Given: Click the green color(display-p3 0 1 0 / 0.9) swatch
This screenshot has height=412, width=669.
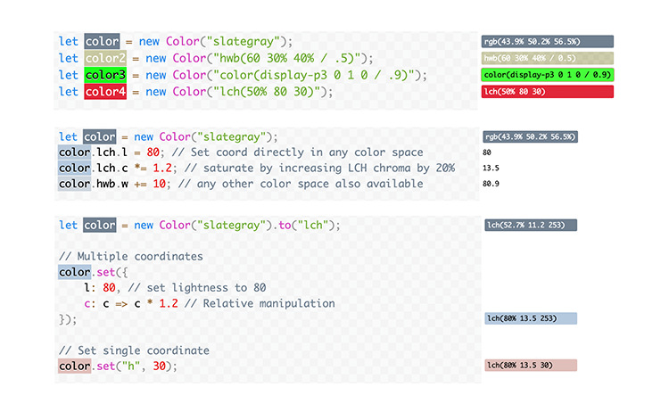Looking at the screenshot, I should [x=548, y=75].
